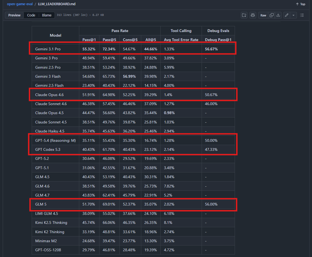Jump to Top of the page
This screenshot has height=257, width=312.
pos(301,4)
